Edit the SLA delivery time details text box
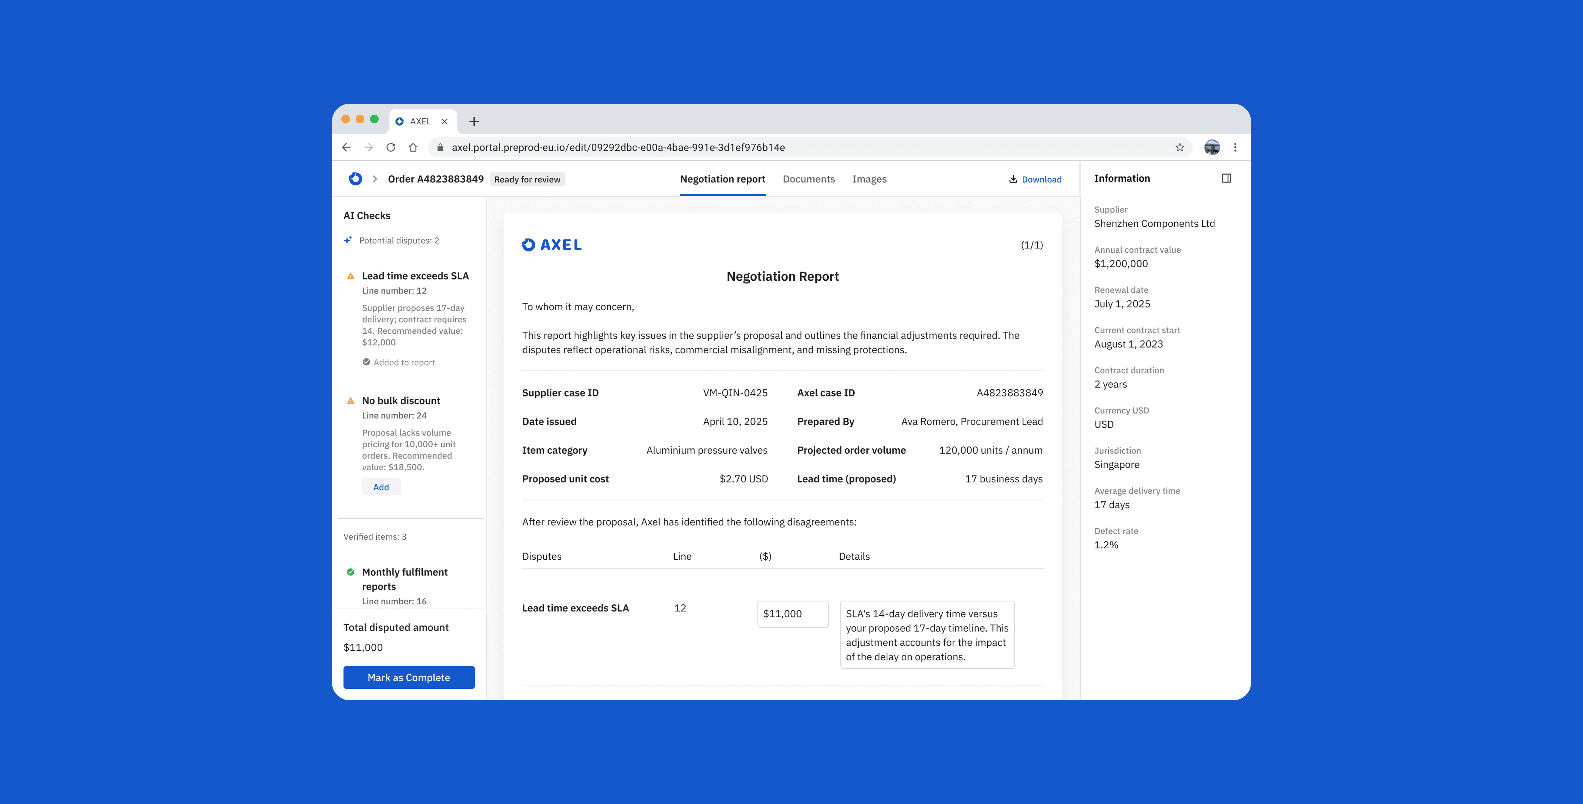This screenshot has height=804, width=1583. [927, 635]
